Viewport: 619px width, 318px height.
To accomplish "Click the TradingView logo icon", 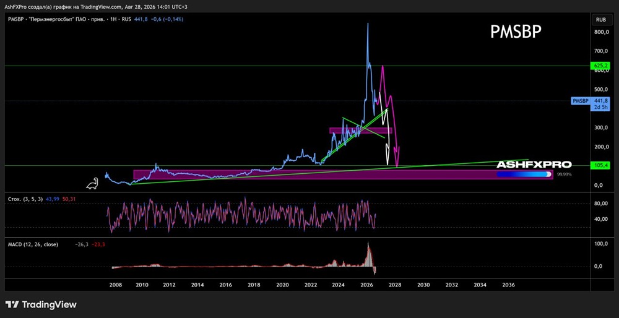I will click(x=12, y=304).
